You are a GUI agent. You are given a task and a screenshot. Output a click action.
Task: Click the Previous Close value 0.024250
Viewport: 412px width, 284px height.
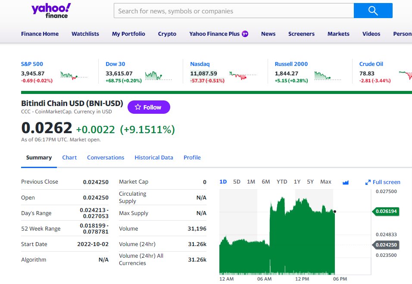pos(96,182)
